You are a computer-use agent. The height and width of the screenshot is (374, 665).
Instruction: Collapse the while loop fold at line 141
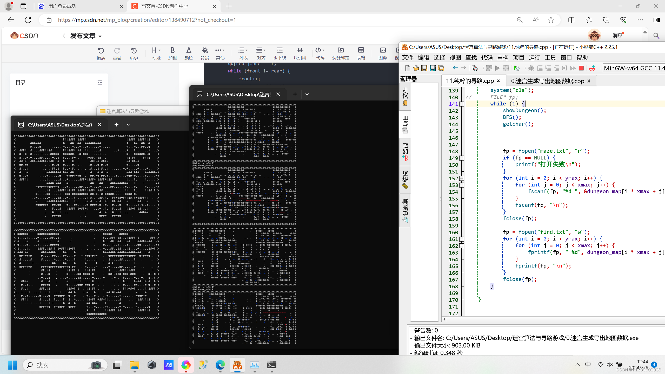click(x=462, y=104)
